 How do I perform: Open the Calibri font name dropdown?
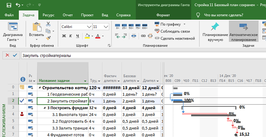89,27
